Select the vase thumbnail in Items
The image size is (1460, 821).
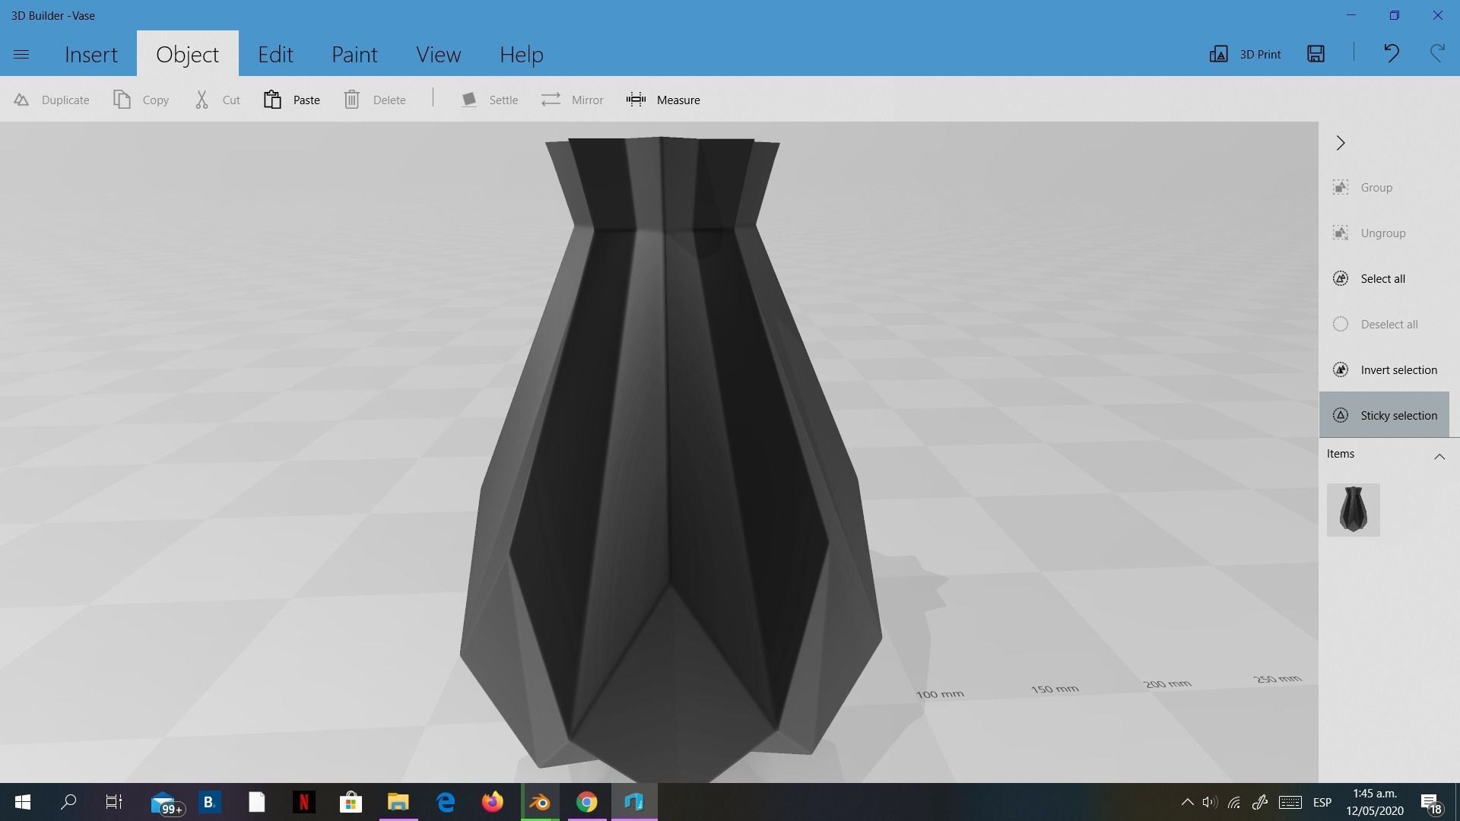coord(1353,510)
